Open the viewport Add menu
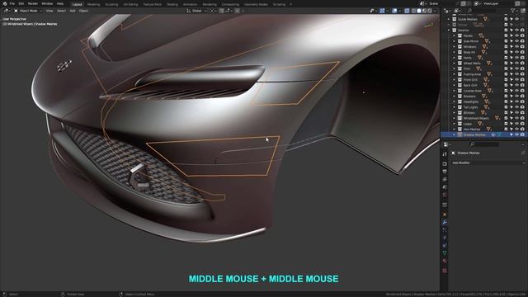Screen dimensions: 528x297 tap(73, 11)
